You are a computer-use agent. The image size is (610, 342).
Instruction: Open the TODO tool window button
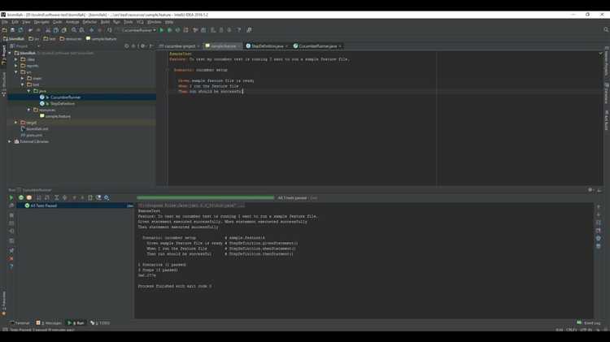click(100, 323)
